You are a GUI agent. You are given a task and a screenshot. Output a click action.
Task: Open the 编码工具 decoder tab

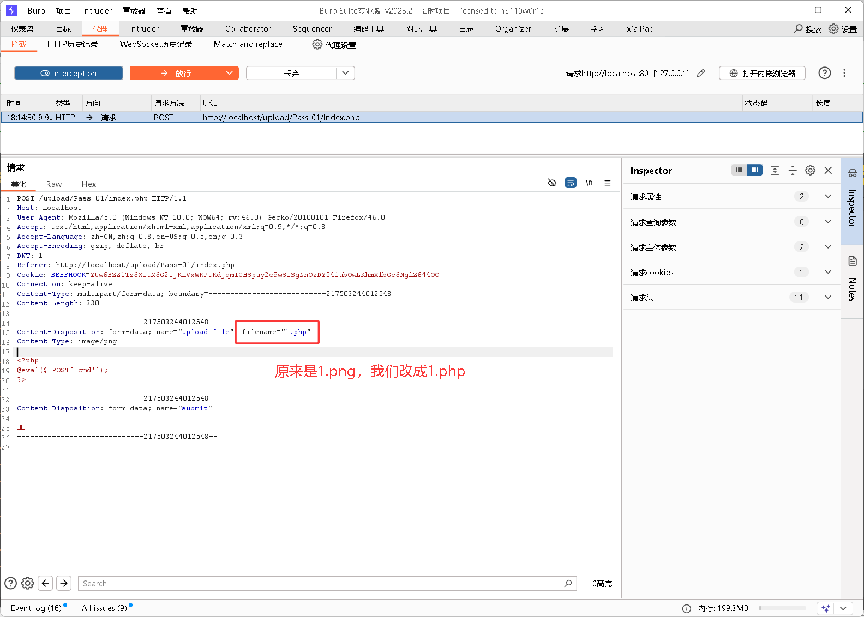click(369, 29)
